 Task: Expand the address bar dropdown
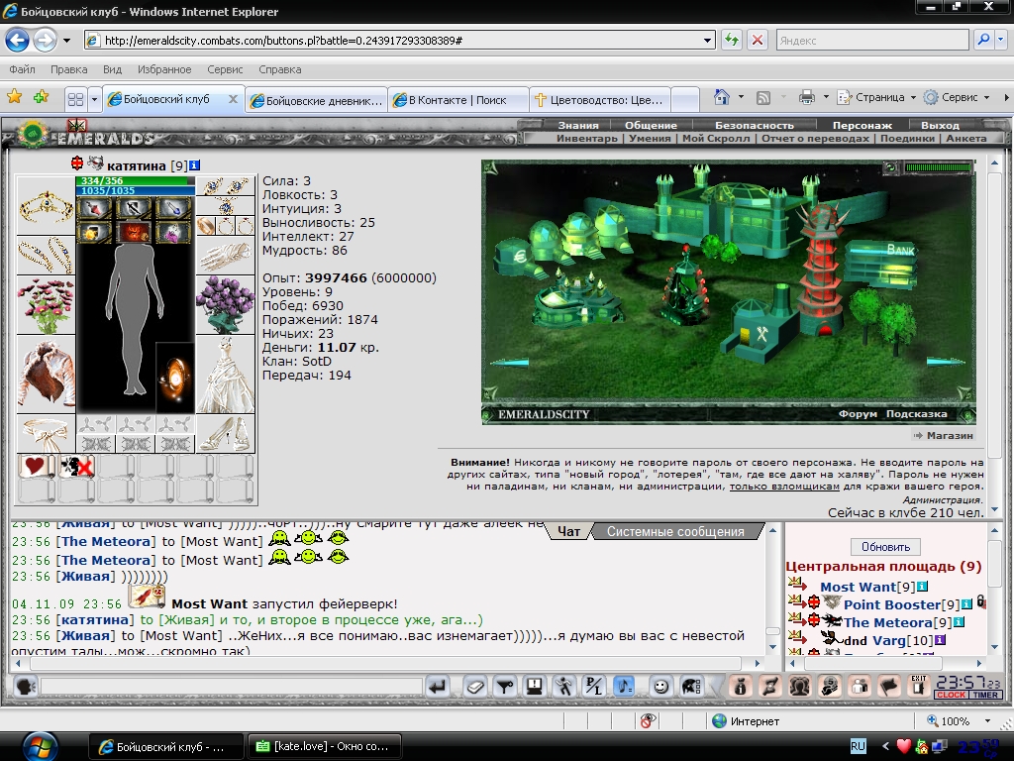[x=707, y=40]
